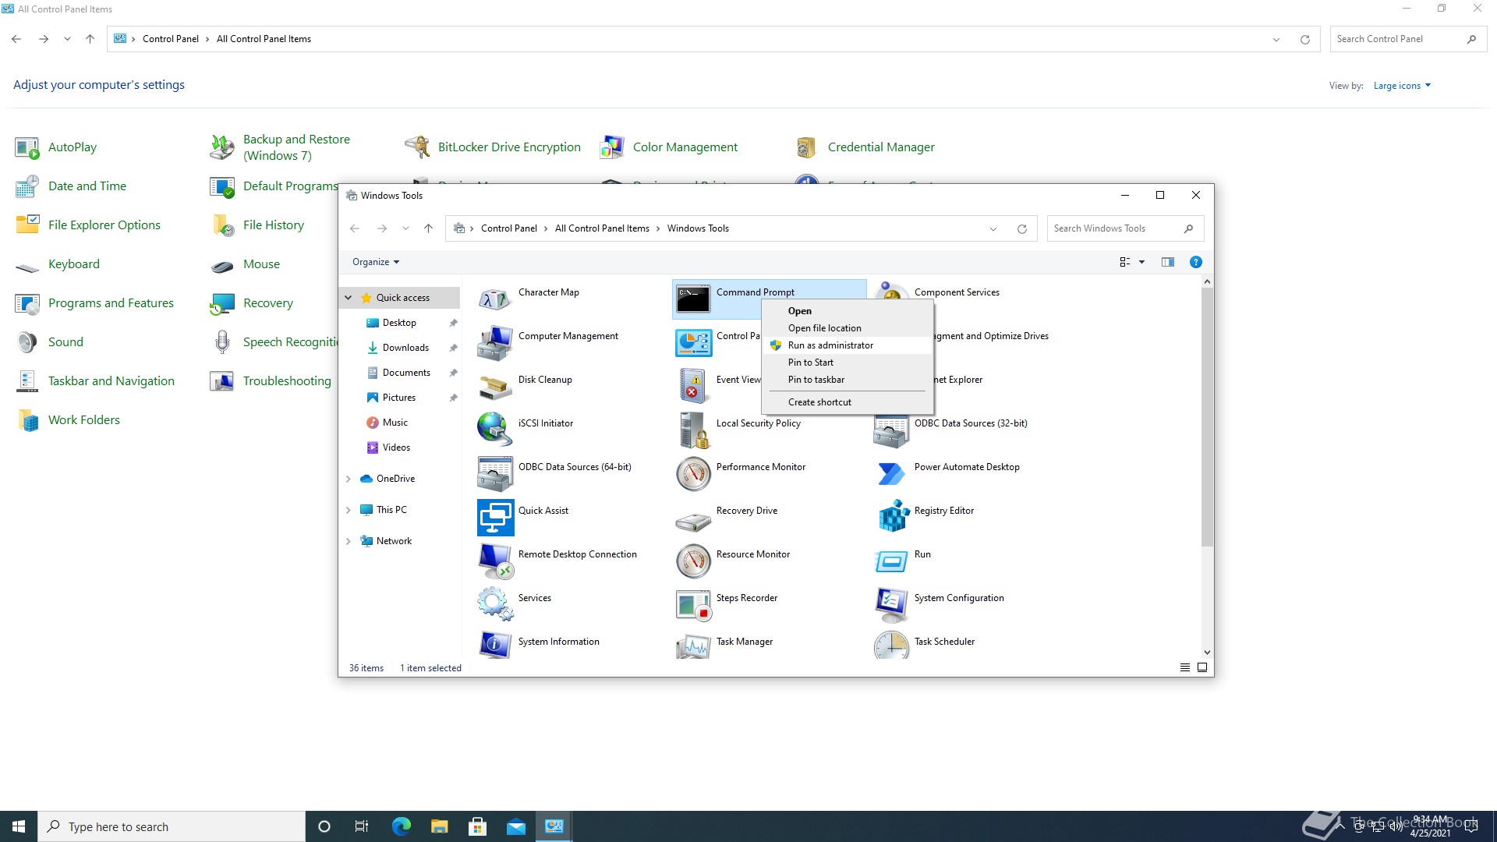Image resolution: width=1497 pixels, height=842 pixels.
Task: Open the Performance Monitor icon
Action: click(693, 473)
